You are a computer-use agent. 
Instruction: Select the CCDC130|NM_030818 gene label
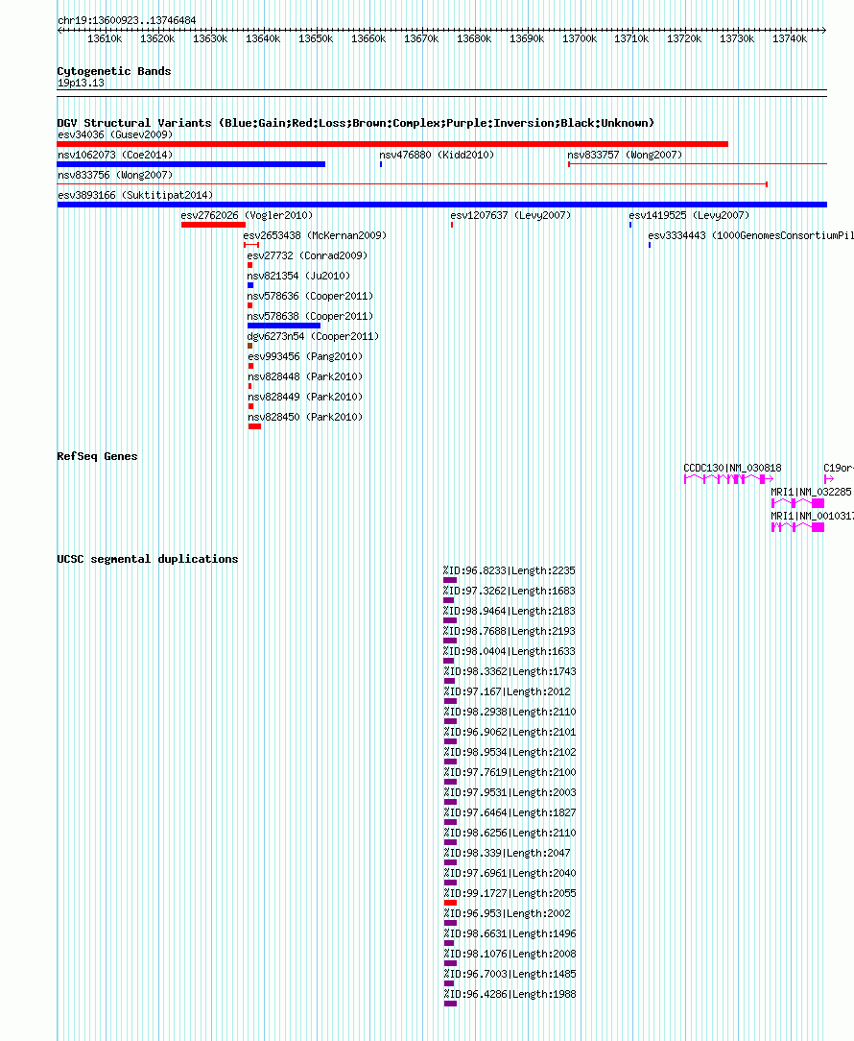click(x=732, y=468)
